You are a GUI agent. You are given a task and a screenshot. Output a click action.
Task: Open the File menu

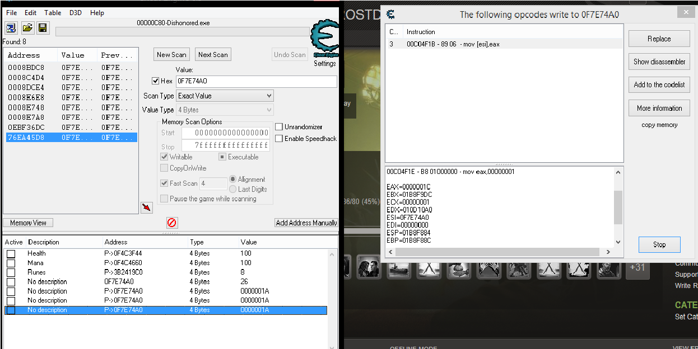click(11, 12)
